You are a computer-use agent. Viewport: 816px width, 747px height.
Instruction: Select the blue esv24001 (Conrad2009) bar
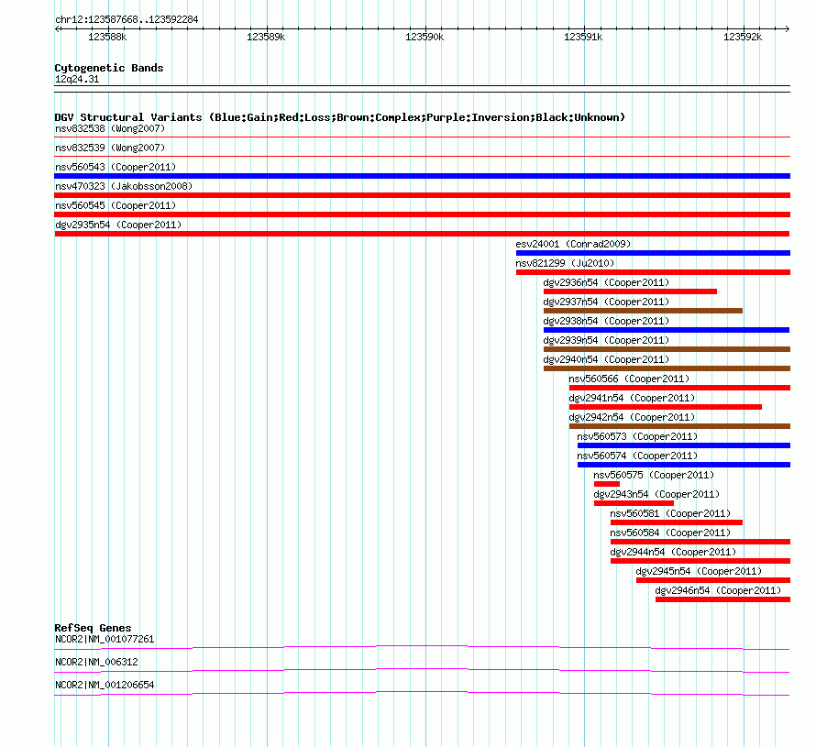[x=653, y=253]
